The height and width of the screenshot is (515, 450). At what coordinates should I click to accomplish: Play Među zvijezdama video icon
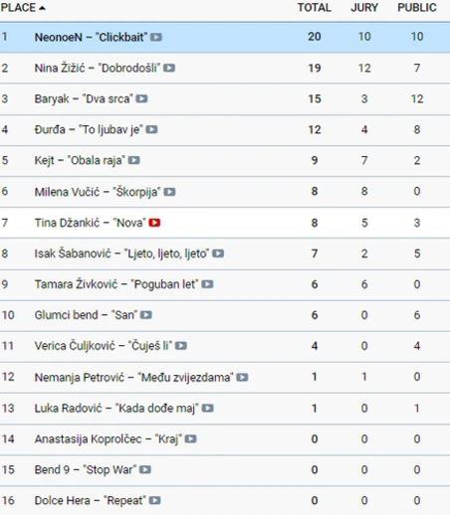coord(242,377)
